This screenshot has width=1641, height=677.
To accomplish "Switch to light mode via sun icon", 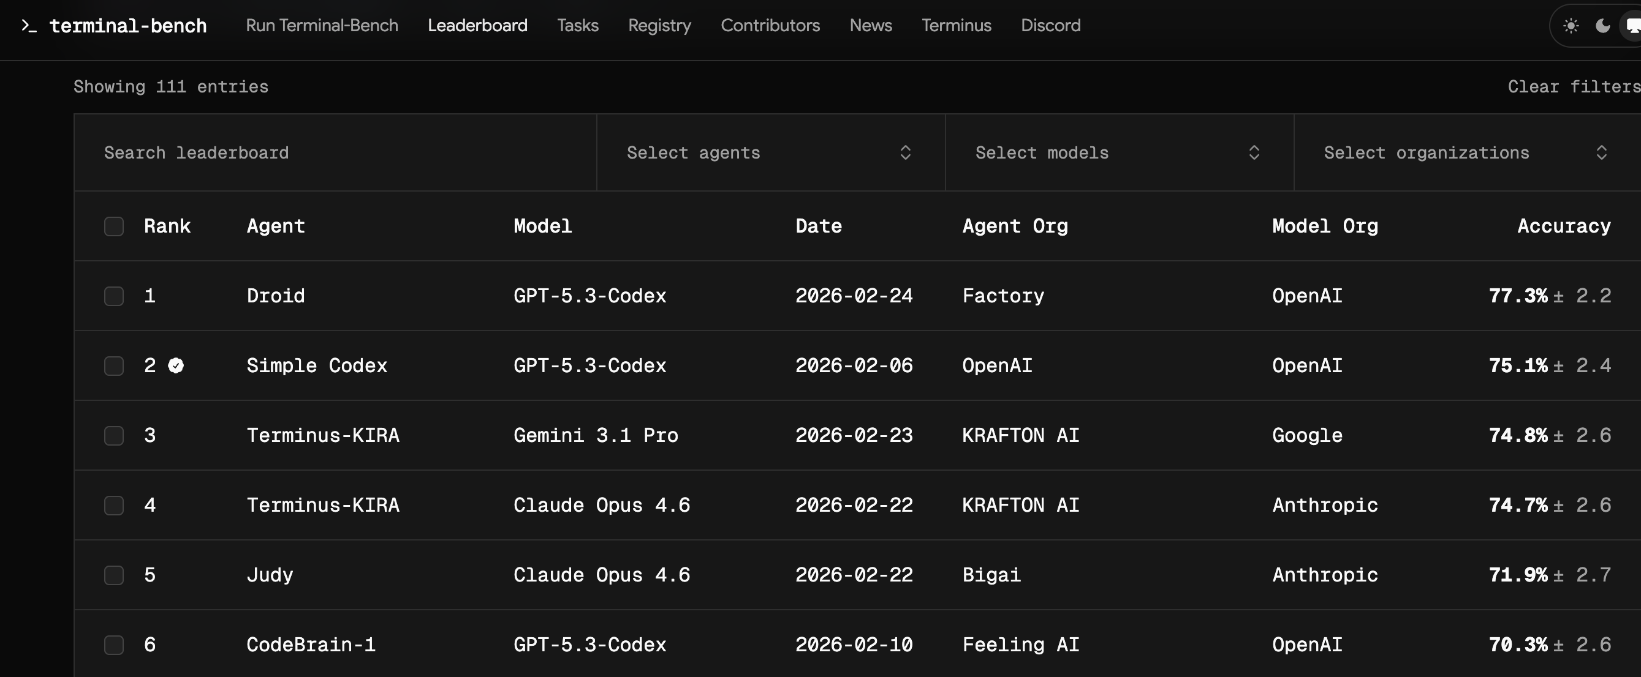I will pos(1572,26).
